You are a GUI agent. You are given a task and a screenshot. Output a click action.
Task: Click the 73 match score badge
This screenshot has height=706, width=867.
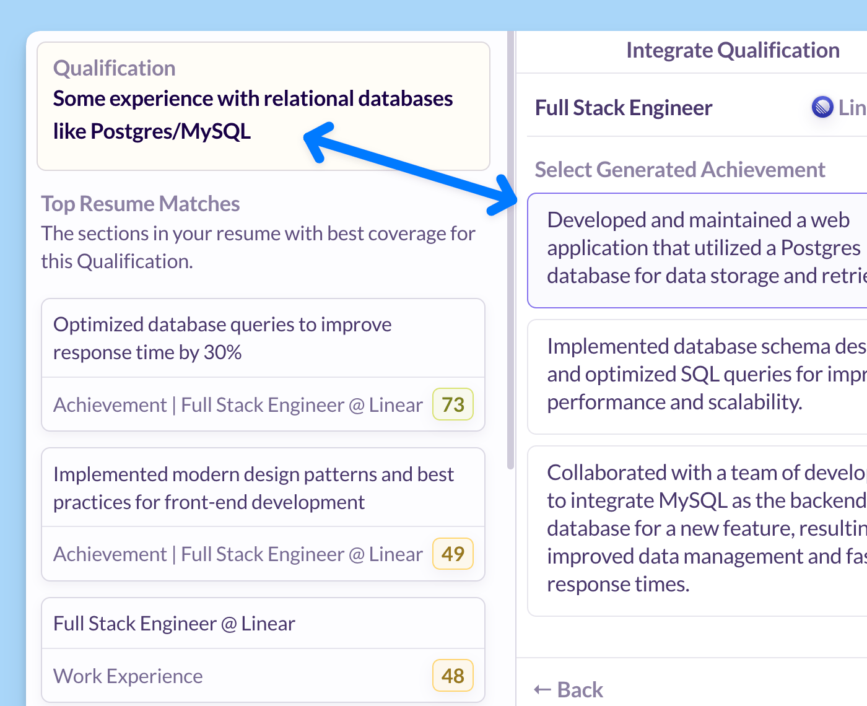coord(453,404)
